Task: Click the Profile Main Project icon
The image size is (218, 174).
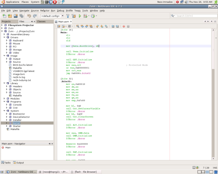Action: pyautogui.click(x=93, y=16)
